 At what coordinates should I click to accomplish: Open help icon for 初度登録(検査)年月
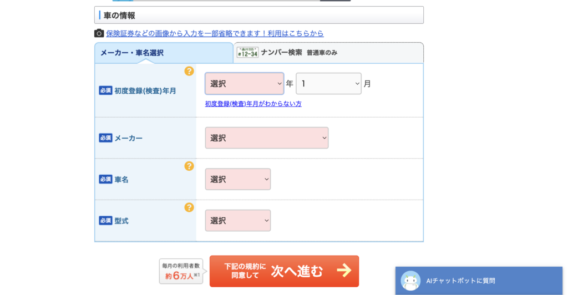click(x=189, y=71)
